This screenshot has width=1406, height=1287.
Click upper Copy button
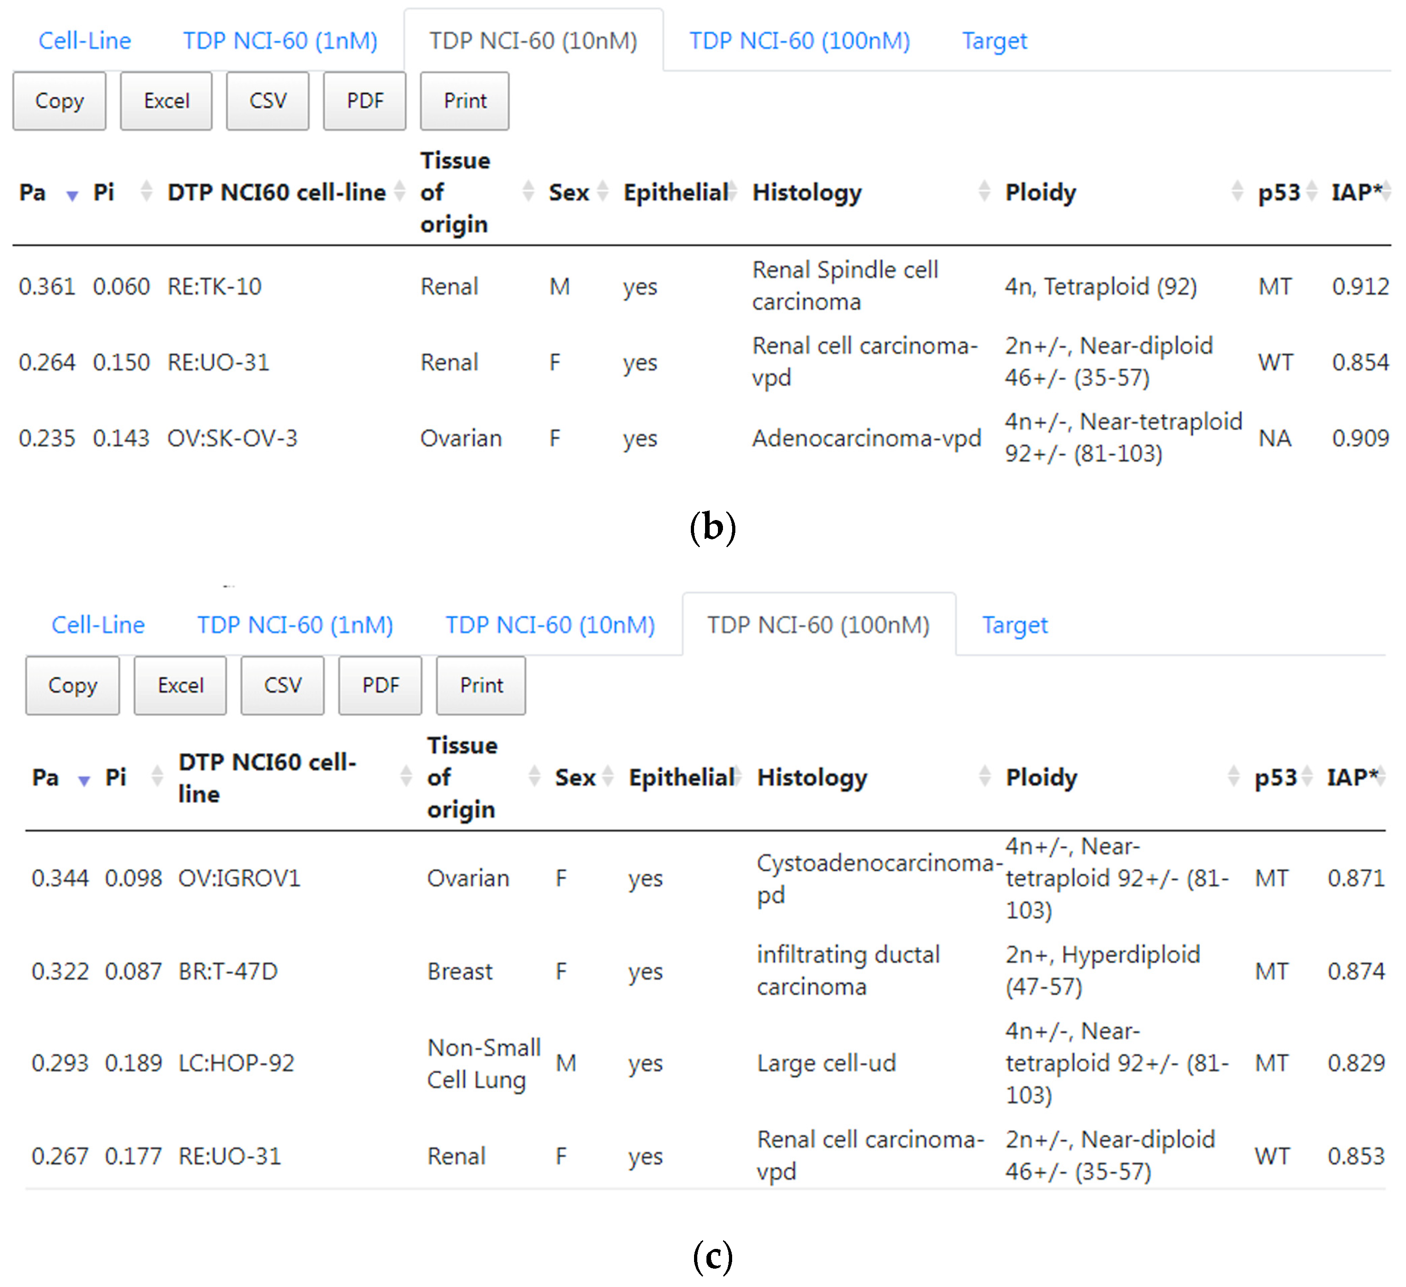(59, 101)
